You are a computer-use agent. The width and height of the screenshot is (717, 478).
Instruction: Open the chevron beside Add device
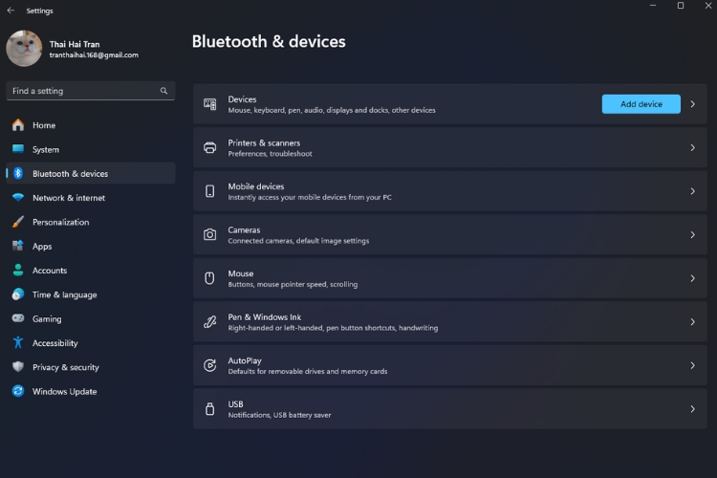coord(692,104)
